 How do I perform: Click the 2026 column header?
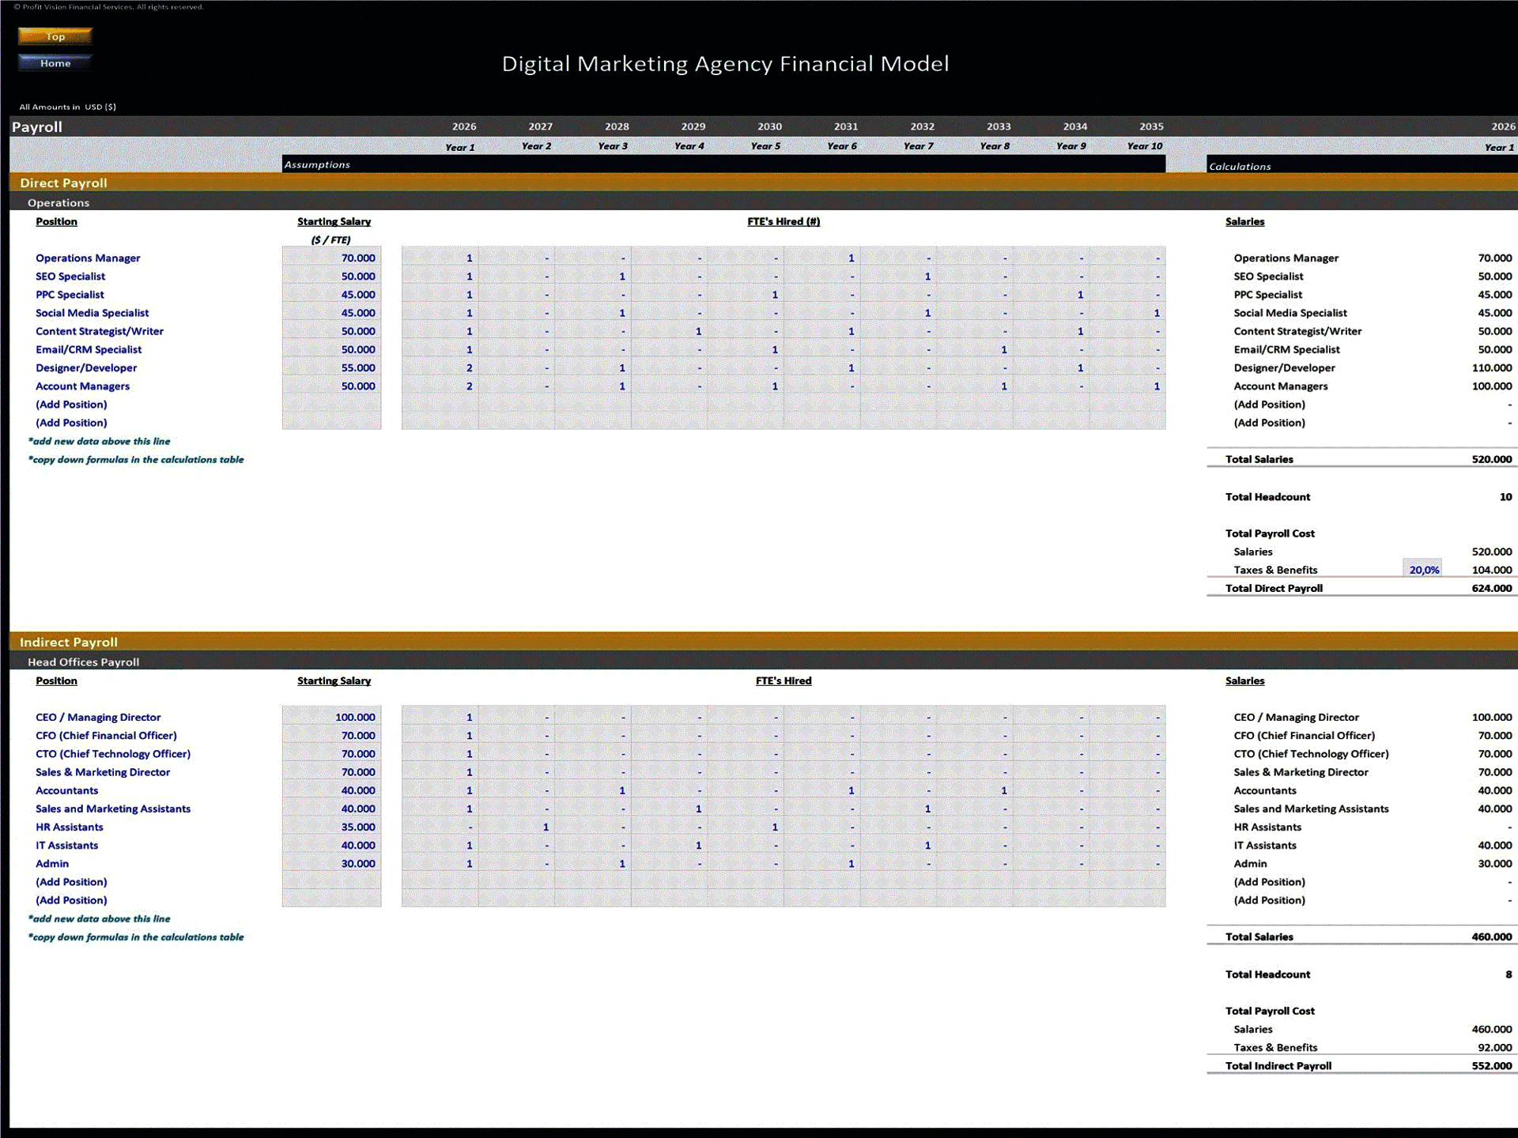coord(463,126)
